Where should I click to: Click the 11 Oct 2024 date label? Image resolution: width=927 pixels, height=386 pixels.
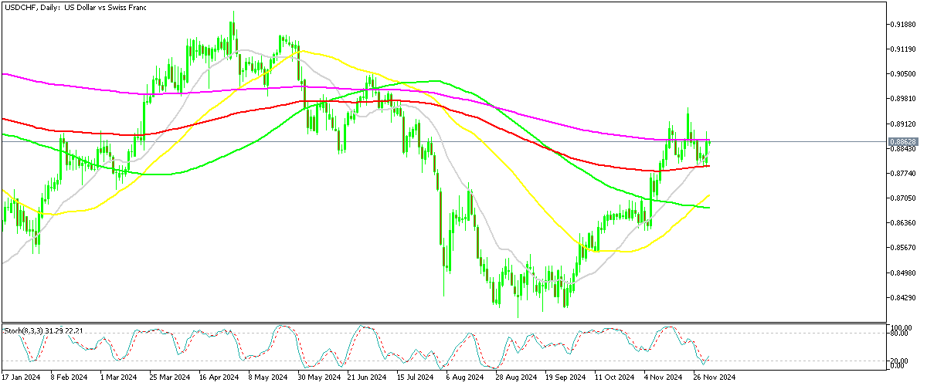coord(614,378)
